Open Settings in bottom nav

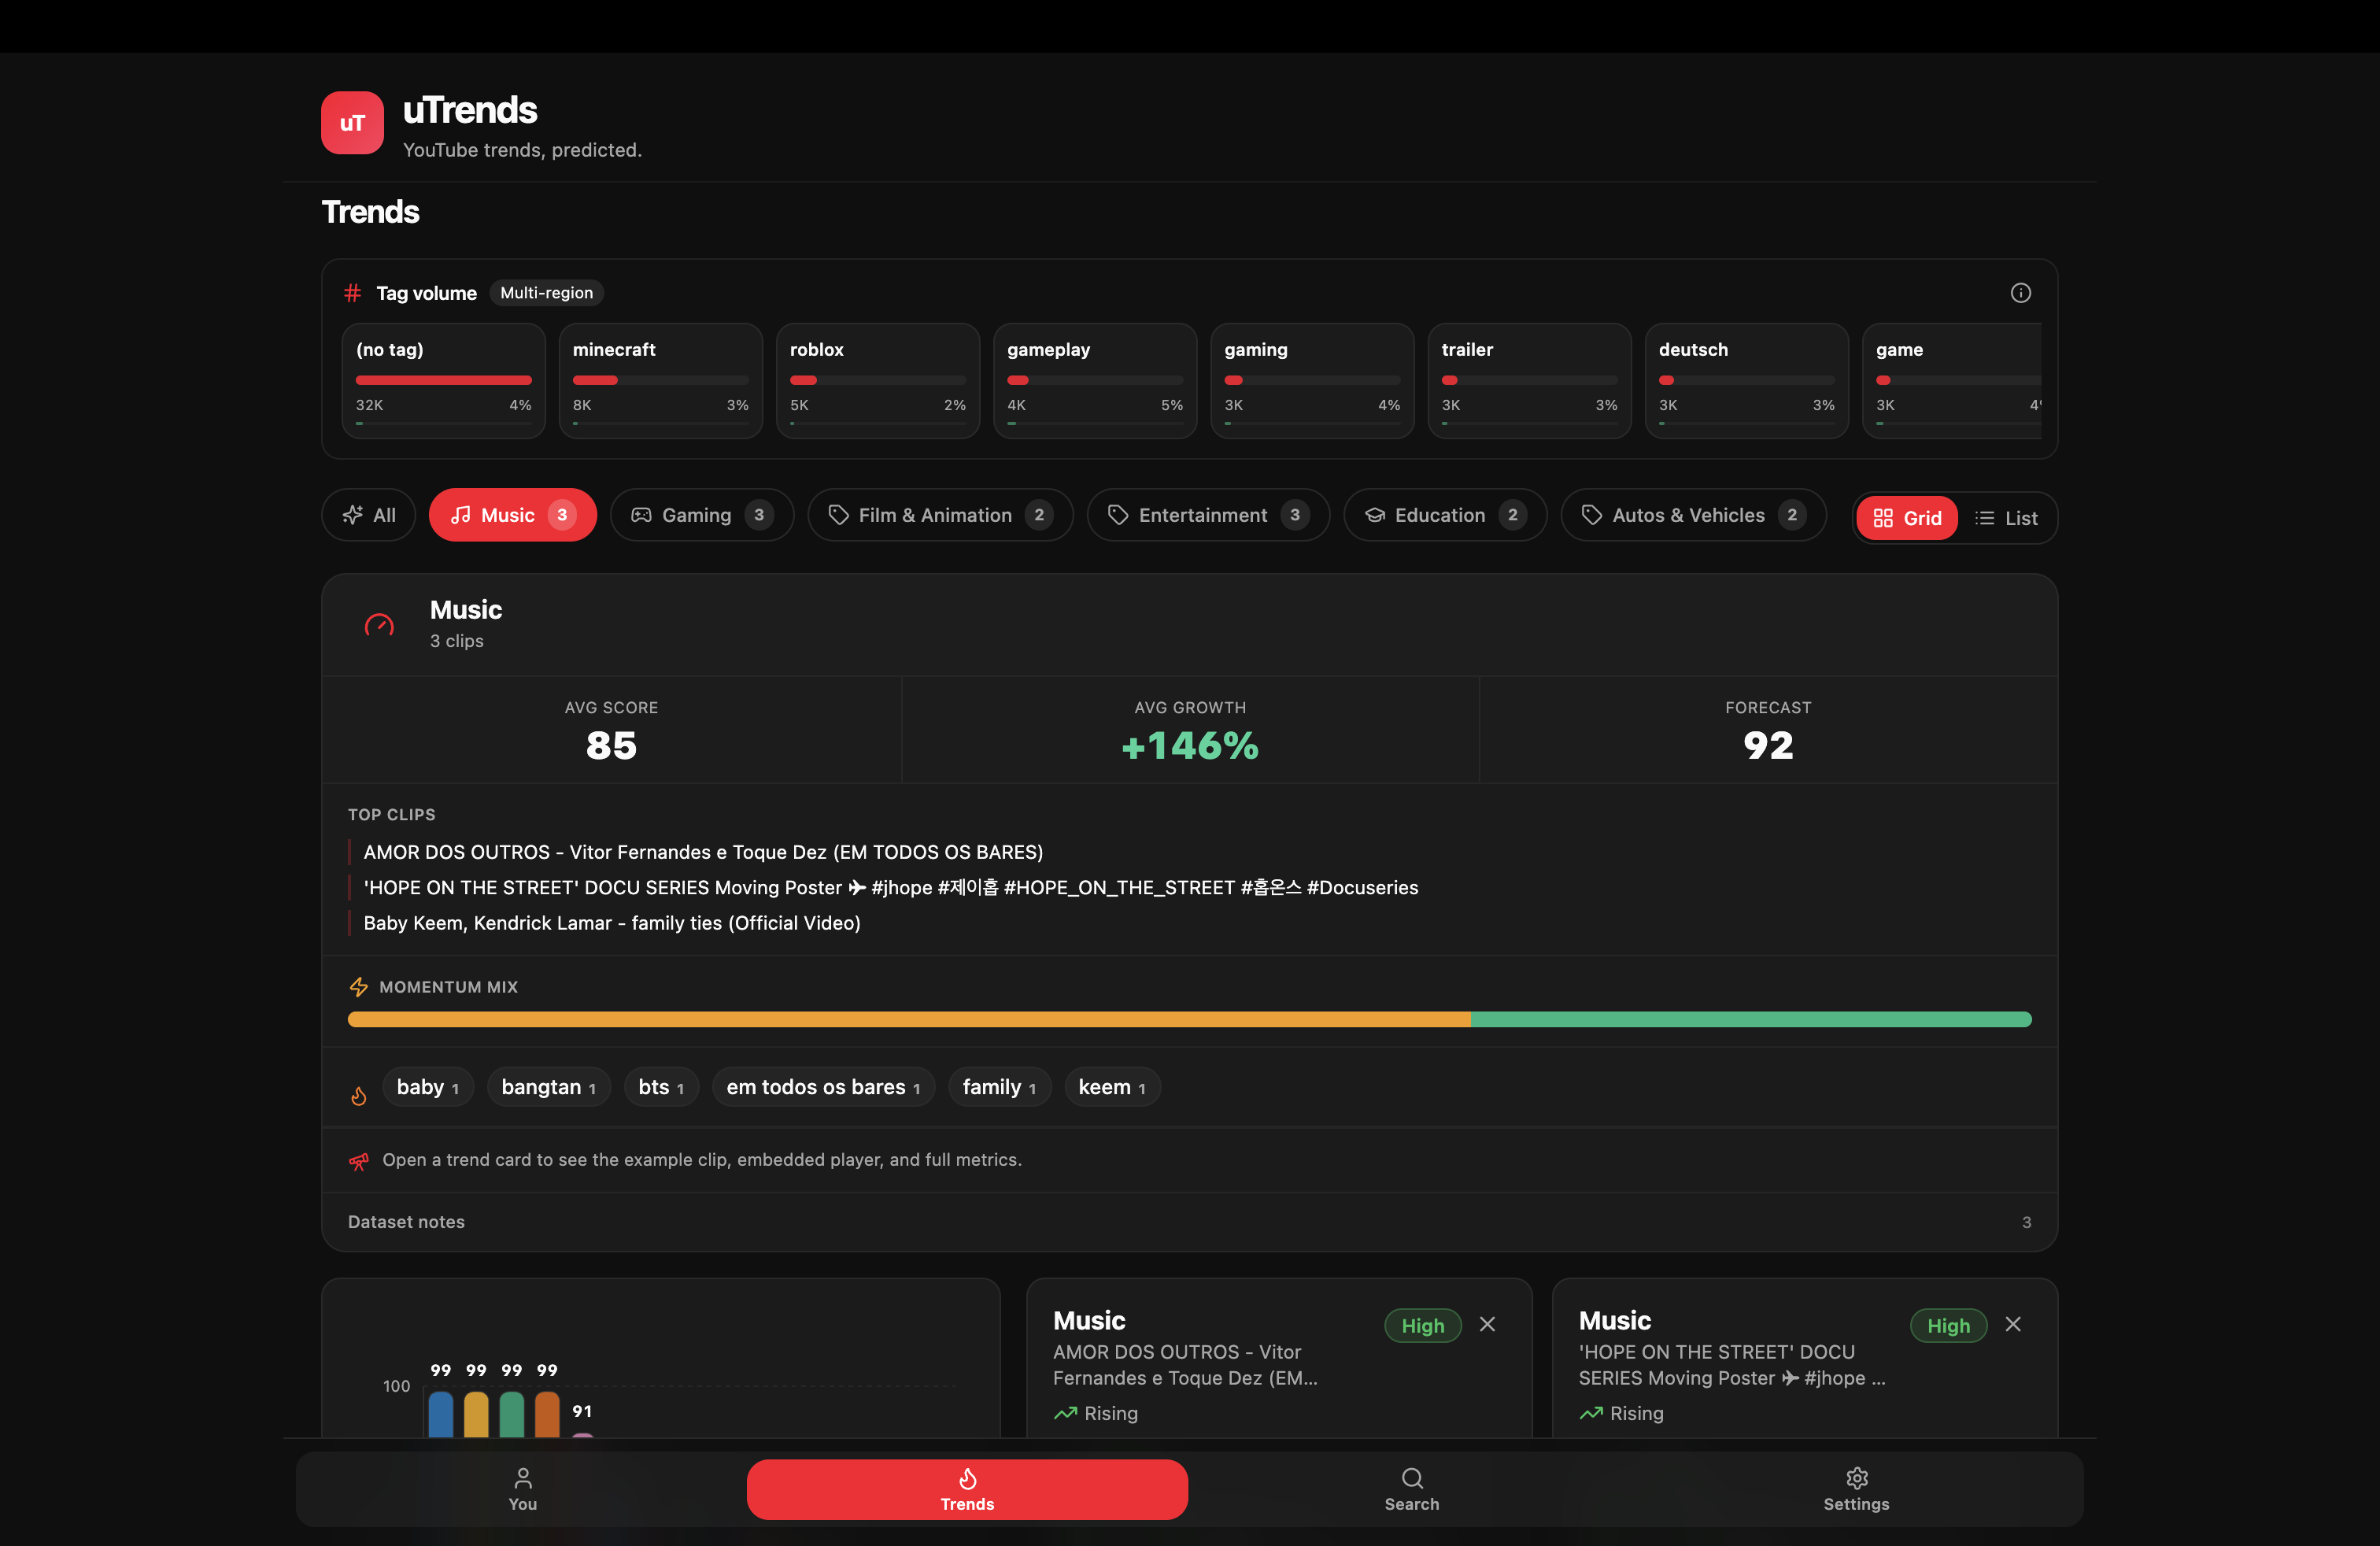[1856, 1489]
